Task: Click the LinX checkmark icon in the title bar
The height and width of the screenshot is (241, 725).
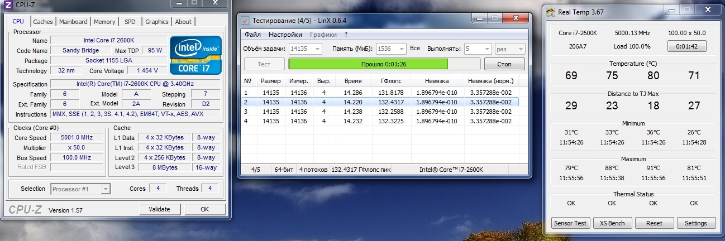Action: [245, 20]
